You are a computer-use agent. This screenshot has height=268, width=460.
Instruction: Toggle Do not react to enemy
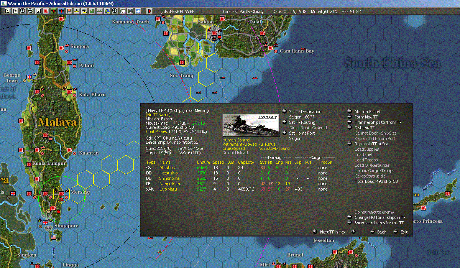(374, 212)
